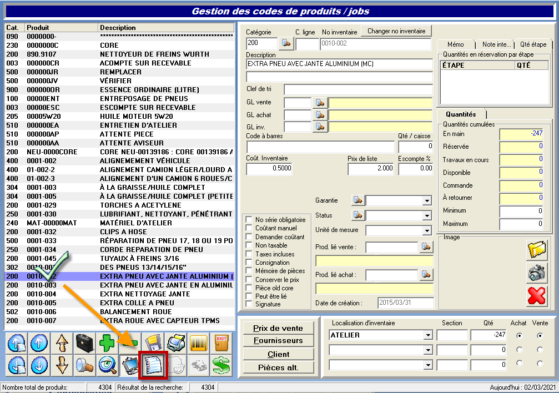This screenshot has height=393, width=559.
Task: Open the GL achat lookup icon
Action: click(320, 115)
